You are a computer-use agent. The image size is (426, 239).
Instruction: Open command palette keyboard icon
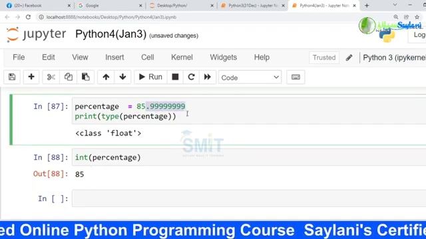(x=296, y=77)
